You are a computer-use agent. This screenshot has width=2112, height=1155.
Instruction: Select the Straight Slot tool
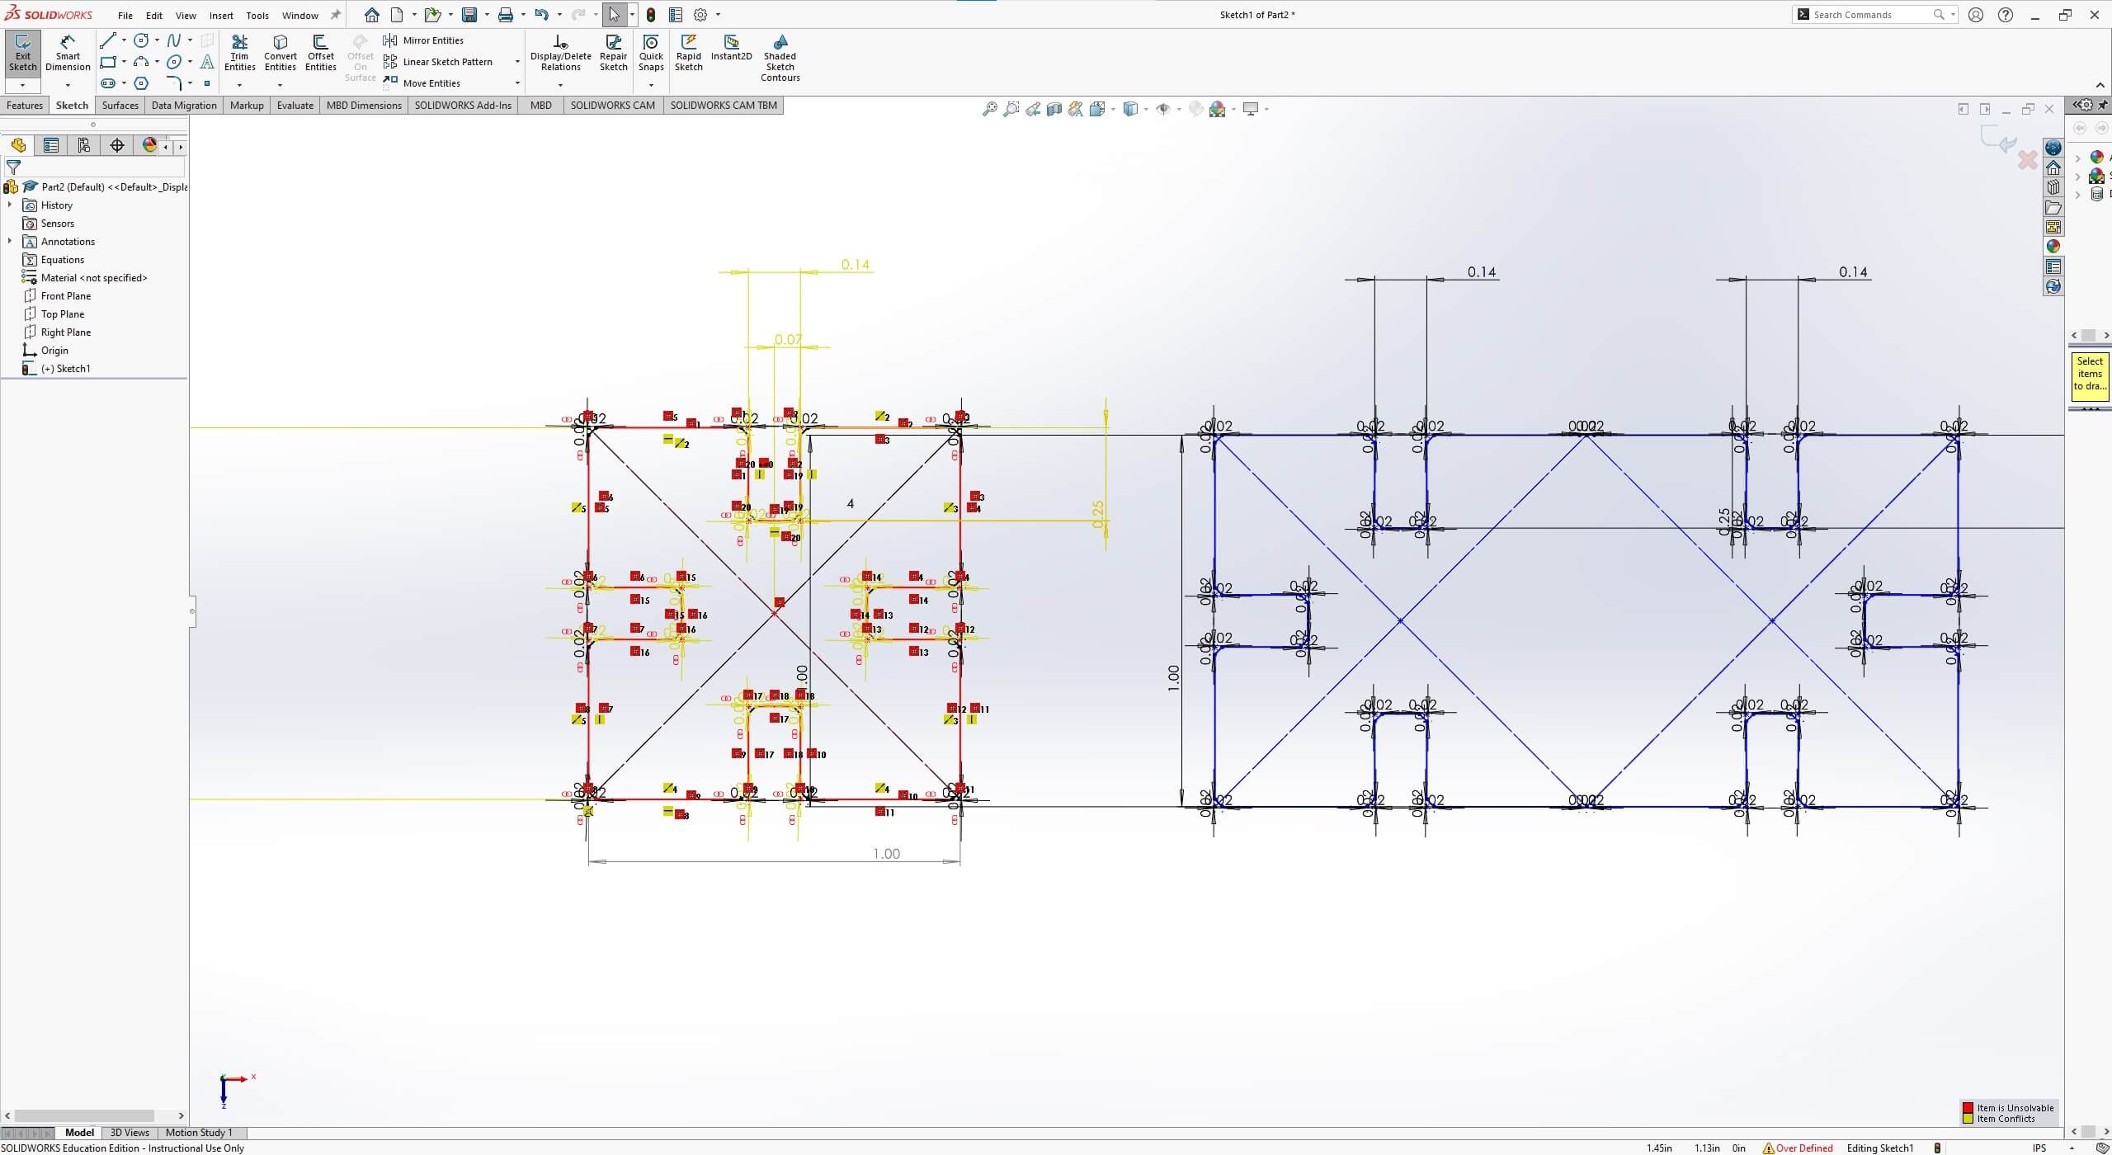[107, 83]
